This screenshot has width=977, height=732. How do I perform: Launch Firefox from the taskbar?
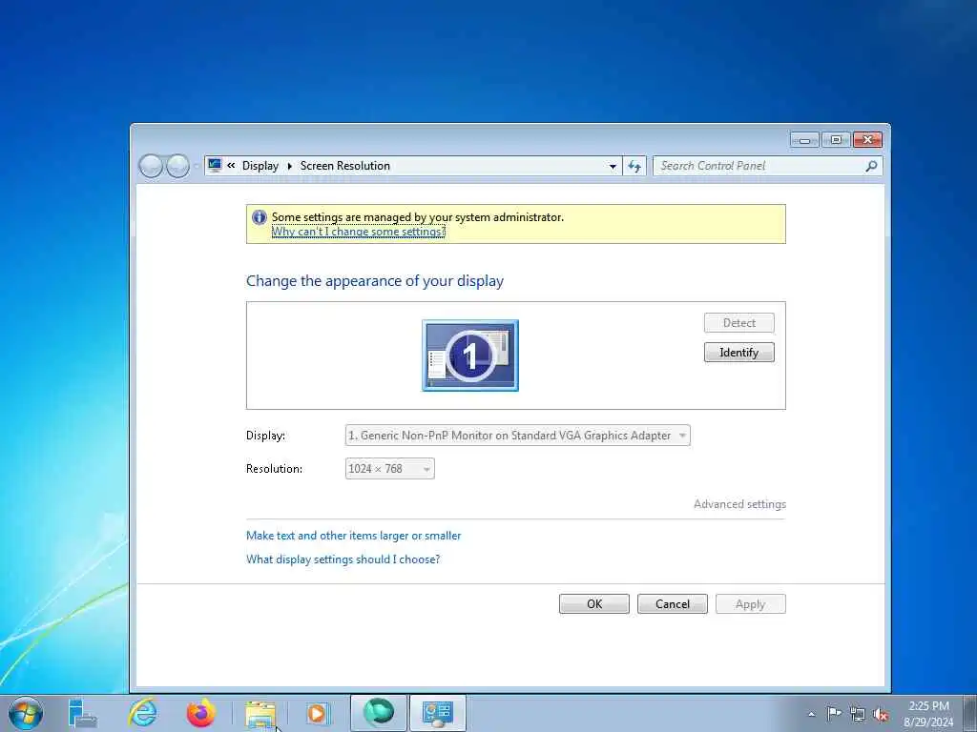point(200,713)
